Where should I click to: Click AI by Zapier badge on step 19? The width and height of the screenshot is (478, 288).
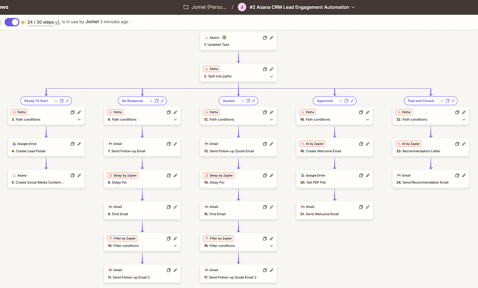(312, 144)
